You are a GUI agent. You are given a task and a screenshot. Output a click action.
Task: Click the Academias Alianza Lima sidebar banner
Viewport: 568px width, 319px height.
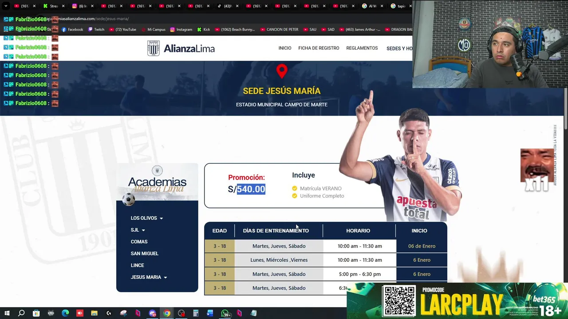coord(157,182)
